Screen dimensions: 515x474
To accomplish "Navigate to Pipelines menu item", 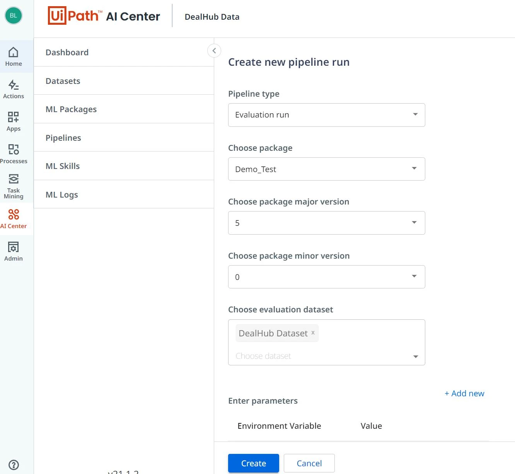I will click(124, 138).
